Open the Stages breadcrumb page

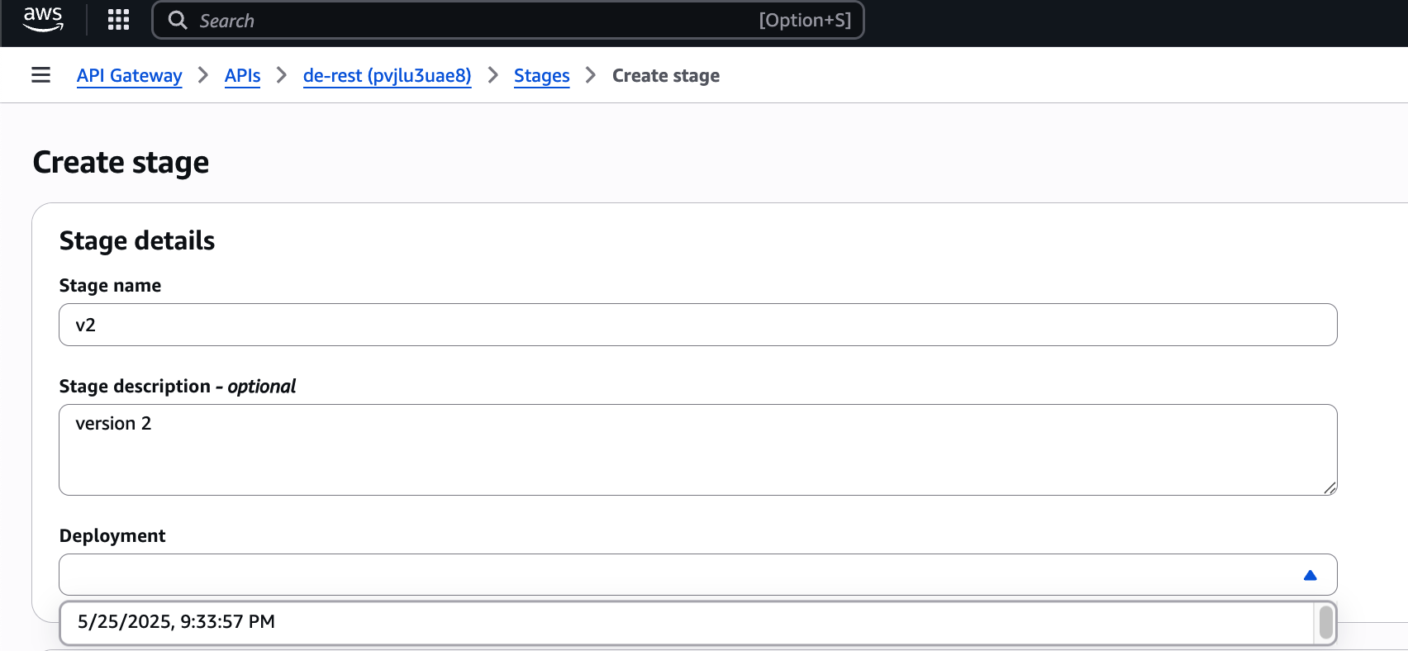[541, 75]
